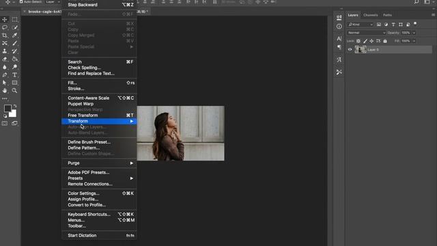The image size is (437, 246).
Task: Select the Move tool in the toolbox
Action: tap(5, 20)
